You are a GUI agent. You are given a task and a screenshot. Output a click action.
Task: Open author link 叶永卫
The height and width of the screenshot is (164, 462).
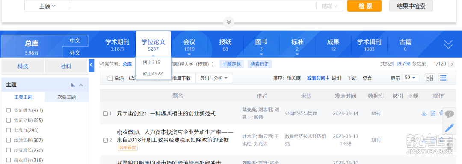[249, 136]
